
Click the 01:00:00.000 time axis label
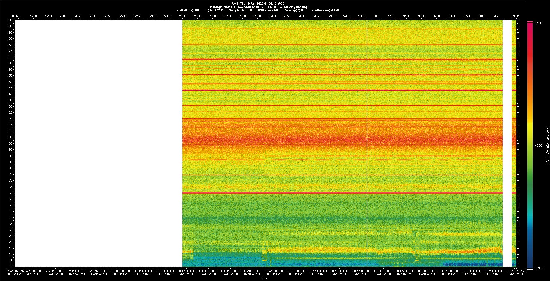pos(383,271)
